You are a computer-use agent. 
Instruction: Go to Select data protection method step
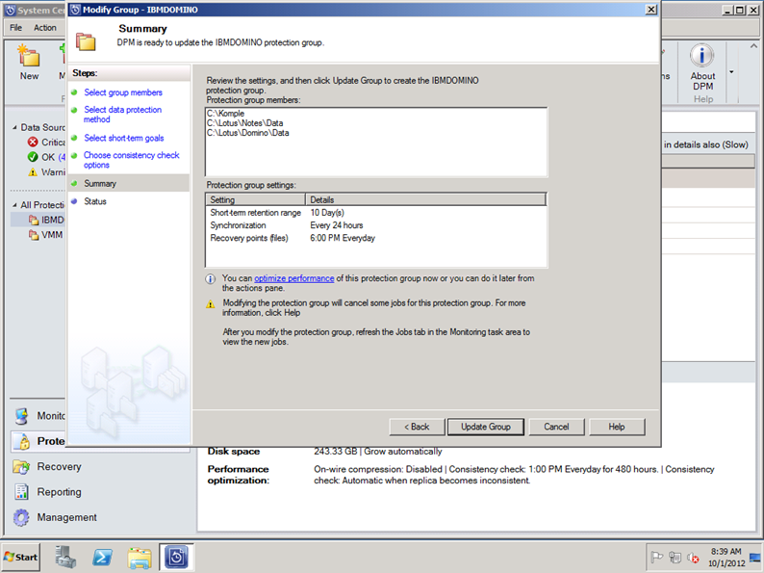pos(122,114)
